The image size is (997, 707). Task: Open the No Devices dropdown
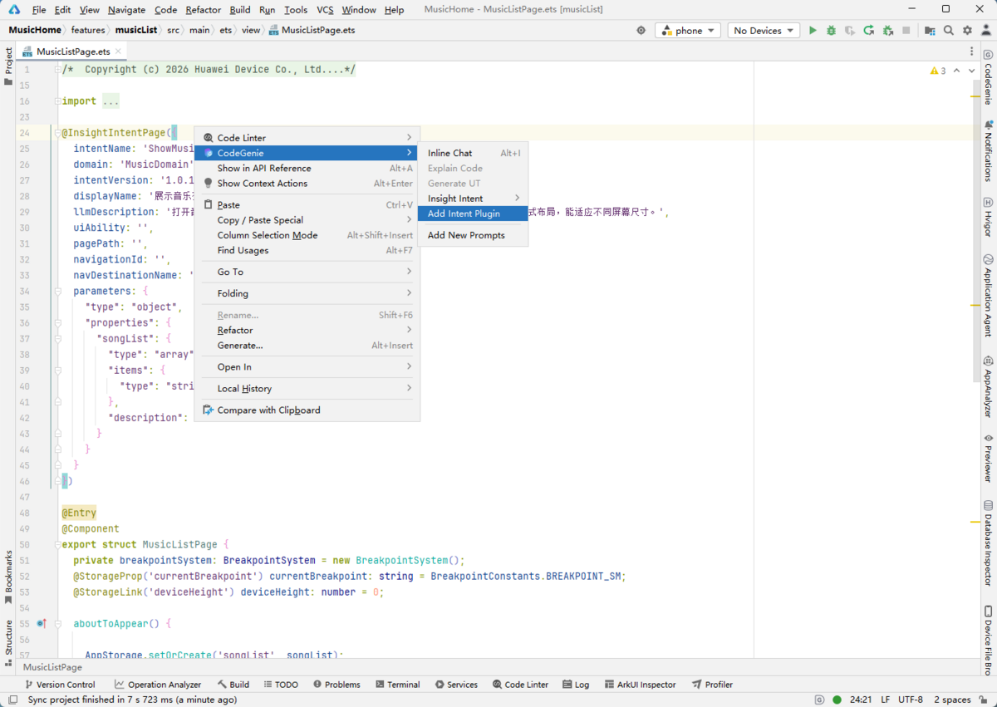coord(764,31)
